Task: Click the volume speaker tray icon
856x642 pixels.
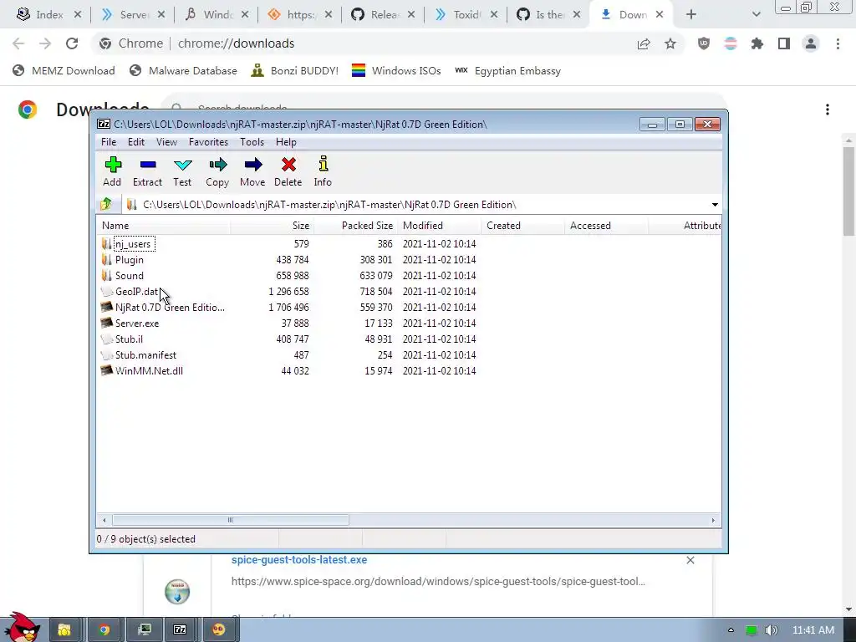Action: click(x=771, y=630)
